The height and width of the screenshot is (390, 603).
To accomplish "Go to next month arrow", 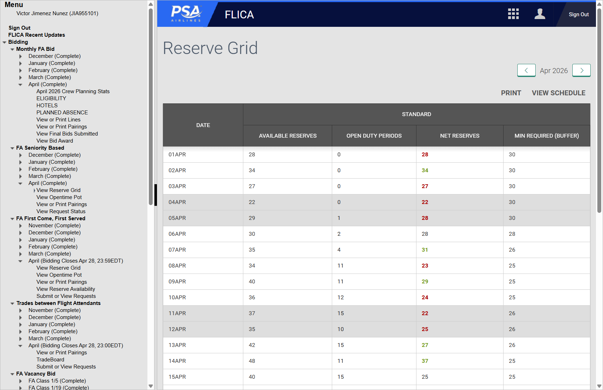I will [x=581, y=70].
